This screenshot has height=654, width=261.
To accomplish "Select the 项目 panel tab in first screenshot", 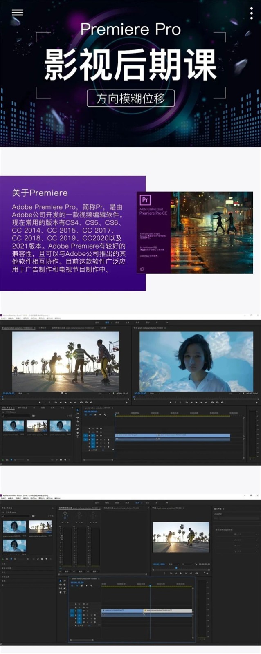I will click(x=8, y=408).
